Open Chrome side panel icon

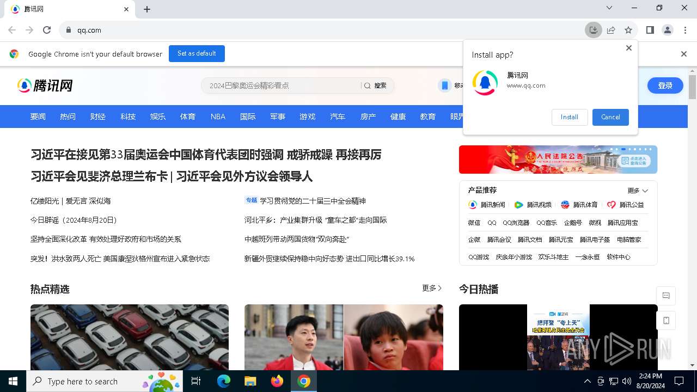(650, 30)
